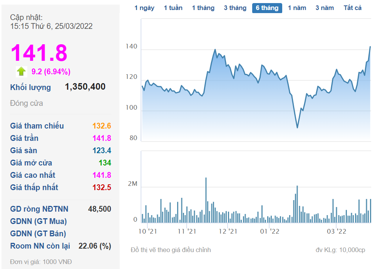
Task: Switch to the 1 tuần range
Action: point(173,8)
